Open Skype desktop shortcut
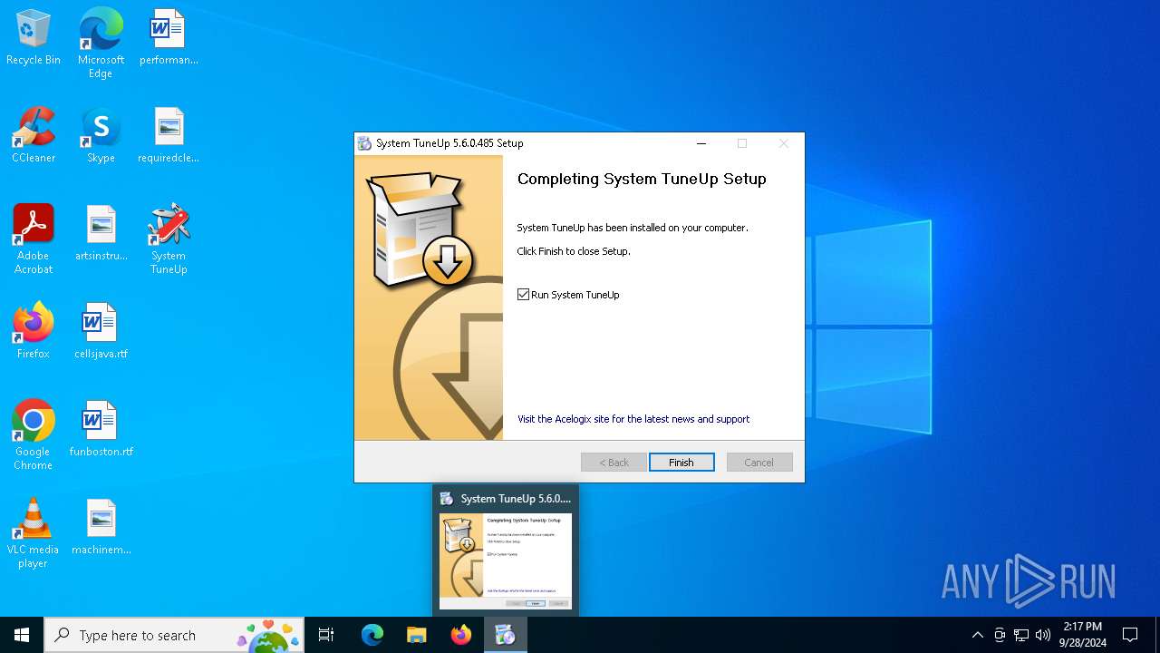1160x653 pixels. (101, 136)
